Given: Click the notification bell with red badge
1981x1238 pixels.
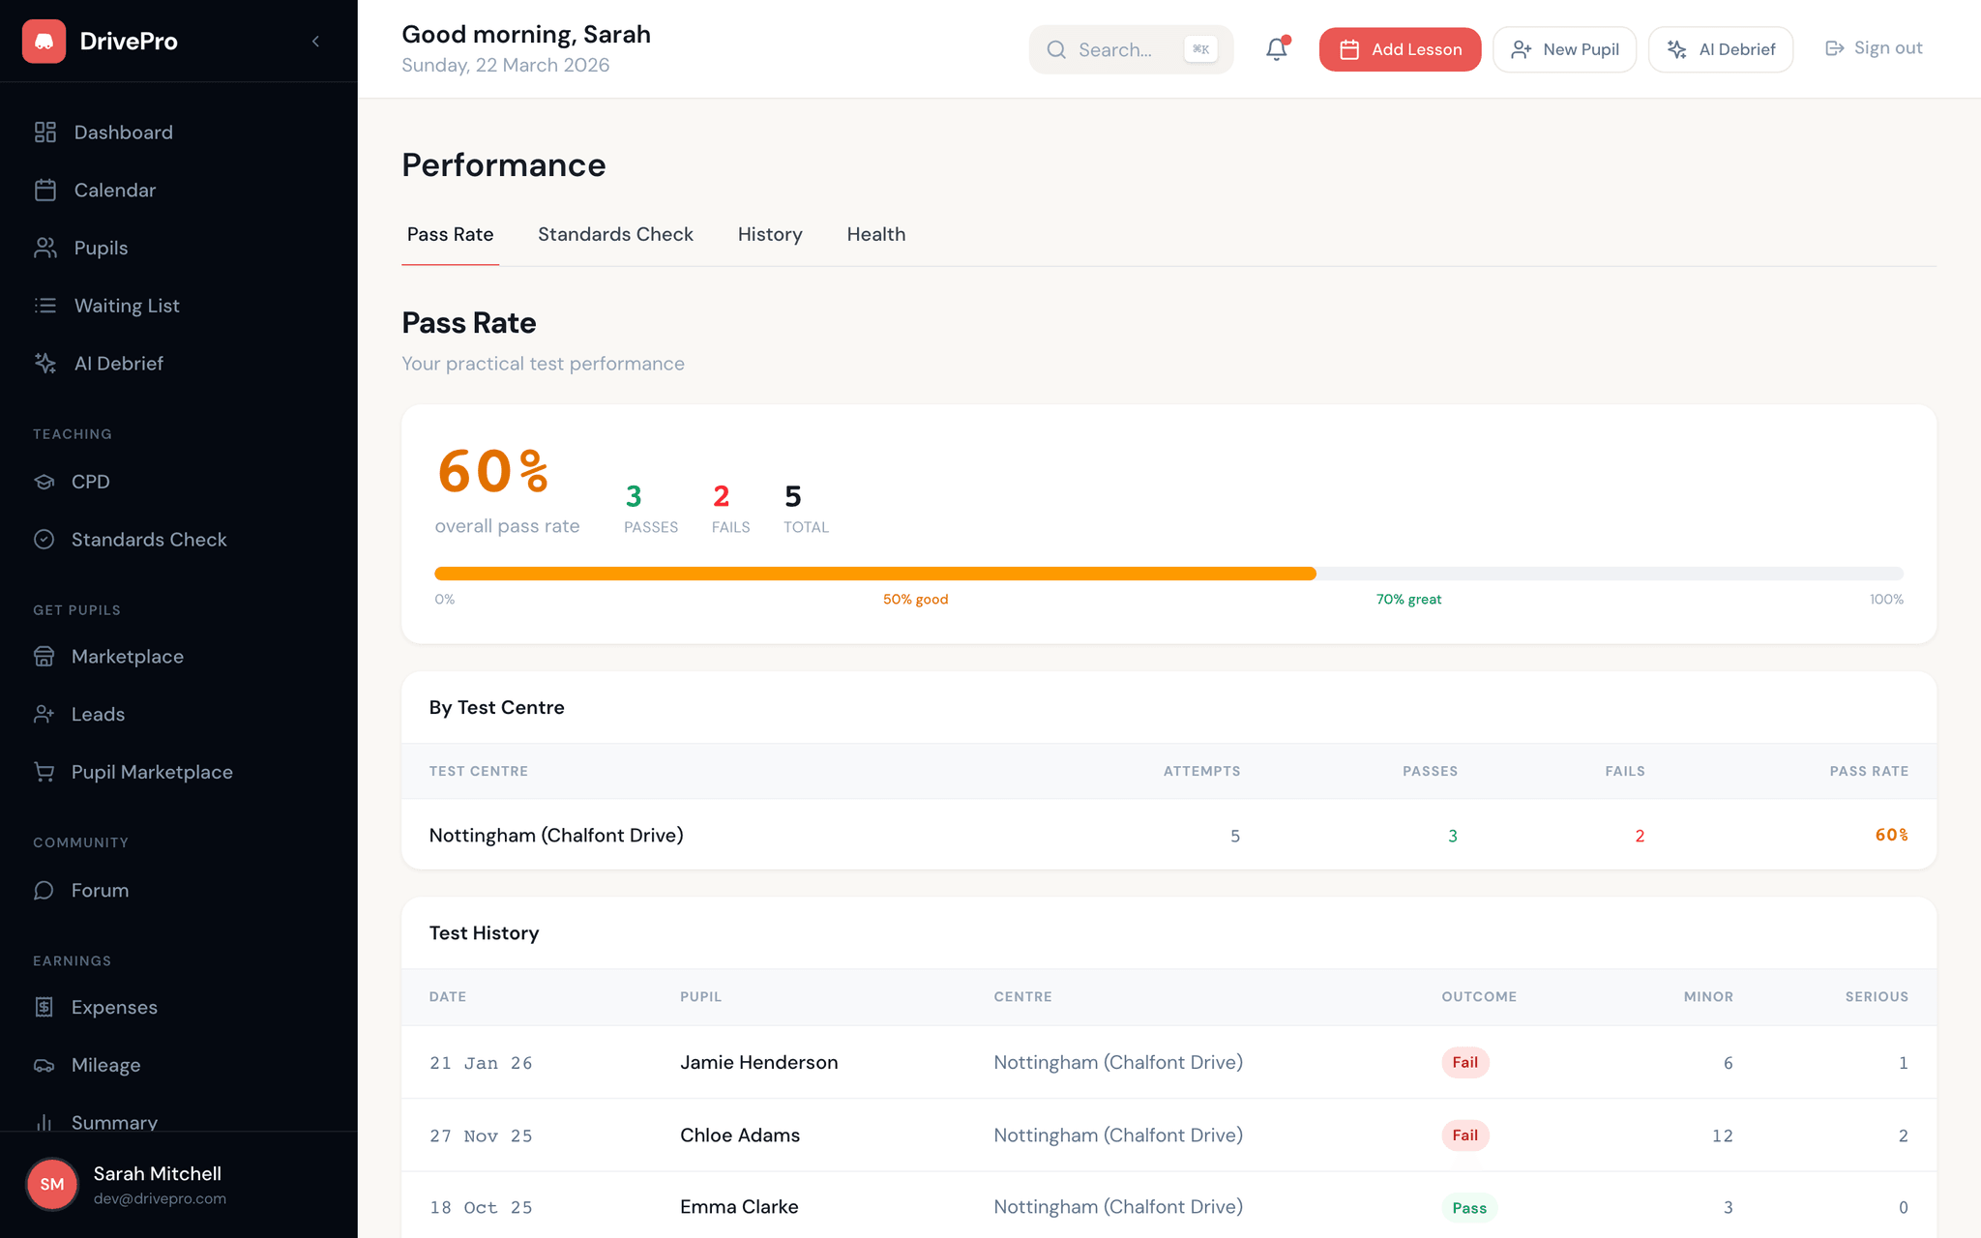Looking at the screenshot, I should click(x=1276, y=47).
